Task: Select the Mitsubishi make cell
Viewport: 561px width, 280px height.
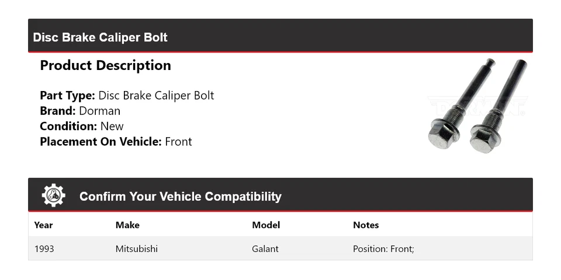Action: click(137, 249)
